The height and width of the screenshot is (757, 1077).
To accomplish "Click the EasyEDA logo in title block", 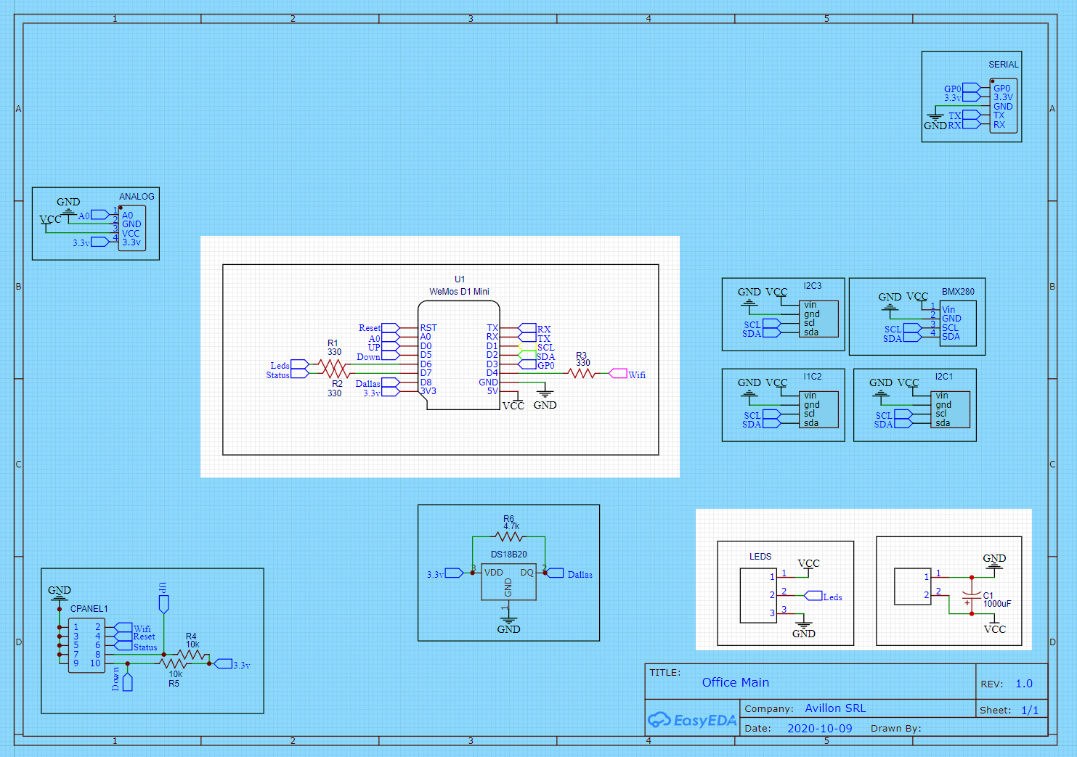I will 691,720.
